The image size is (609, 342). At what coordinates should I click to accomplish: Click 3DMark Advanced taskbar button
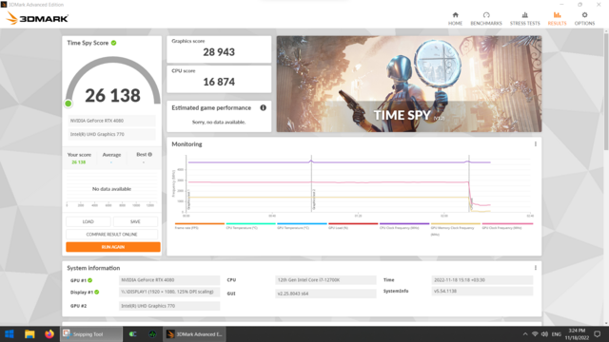tap(194, 333)
